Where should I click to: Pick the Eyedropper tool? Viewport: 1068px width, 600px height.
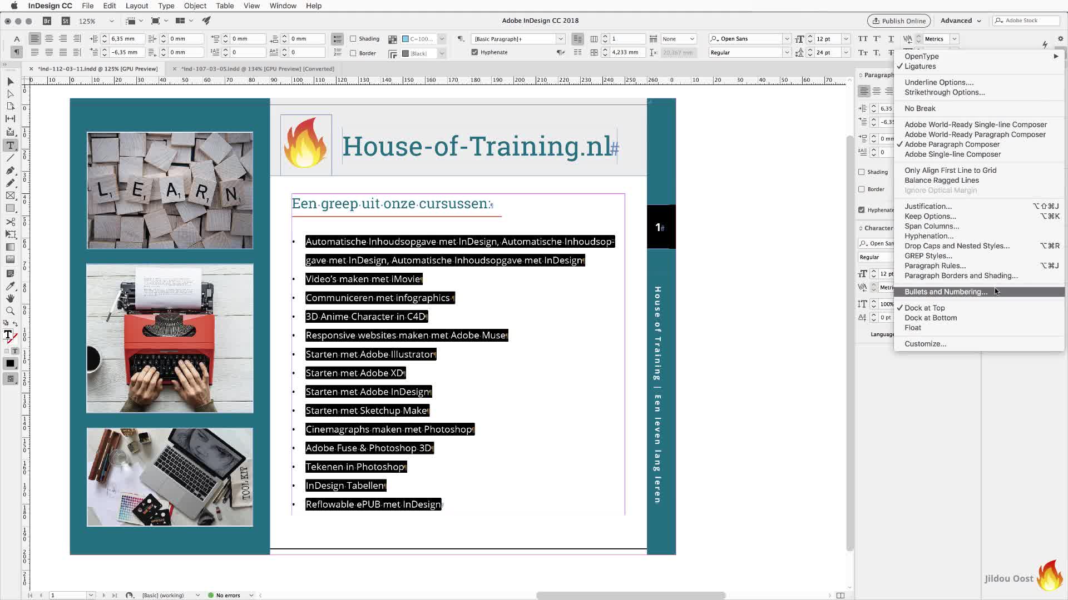[10, 286]
